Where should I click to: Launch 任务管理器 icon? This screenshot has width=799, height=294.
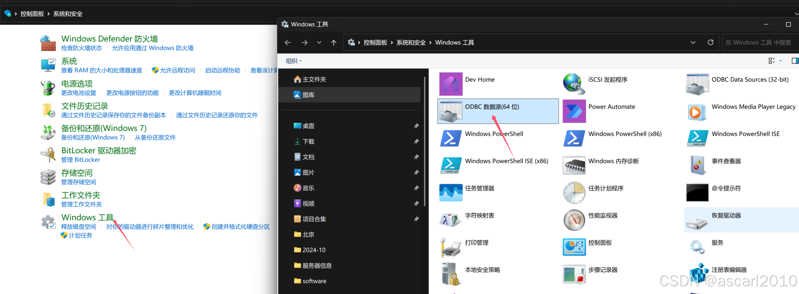coord(451,192)
